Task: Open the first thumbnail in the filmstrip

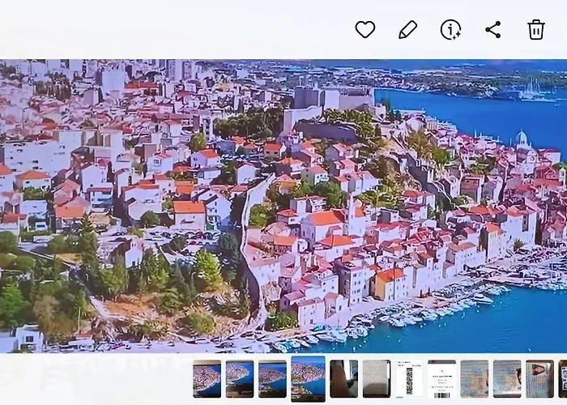Action: pyautogui.click(x=207, y=378)
